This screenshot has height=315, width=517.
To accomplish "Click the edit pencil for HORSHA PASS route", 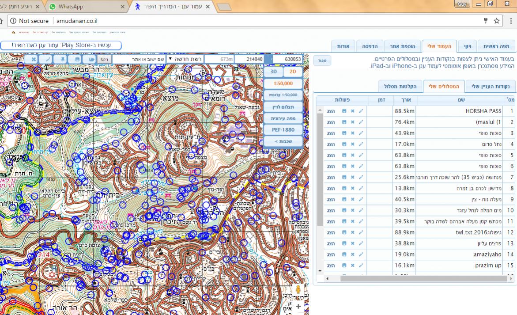I will coord(361,111).
